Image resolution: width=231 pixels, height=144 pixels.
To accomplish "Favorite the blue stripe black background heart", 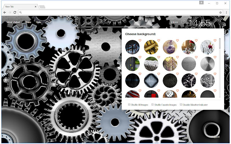I will click(x=140, y=74).
